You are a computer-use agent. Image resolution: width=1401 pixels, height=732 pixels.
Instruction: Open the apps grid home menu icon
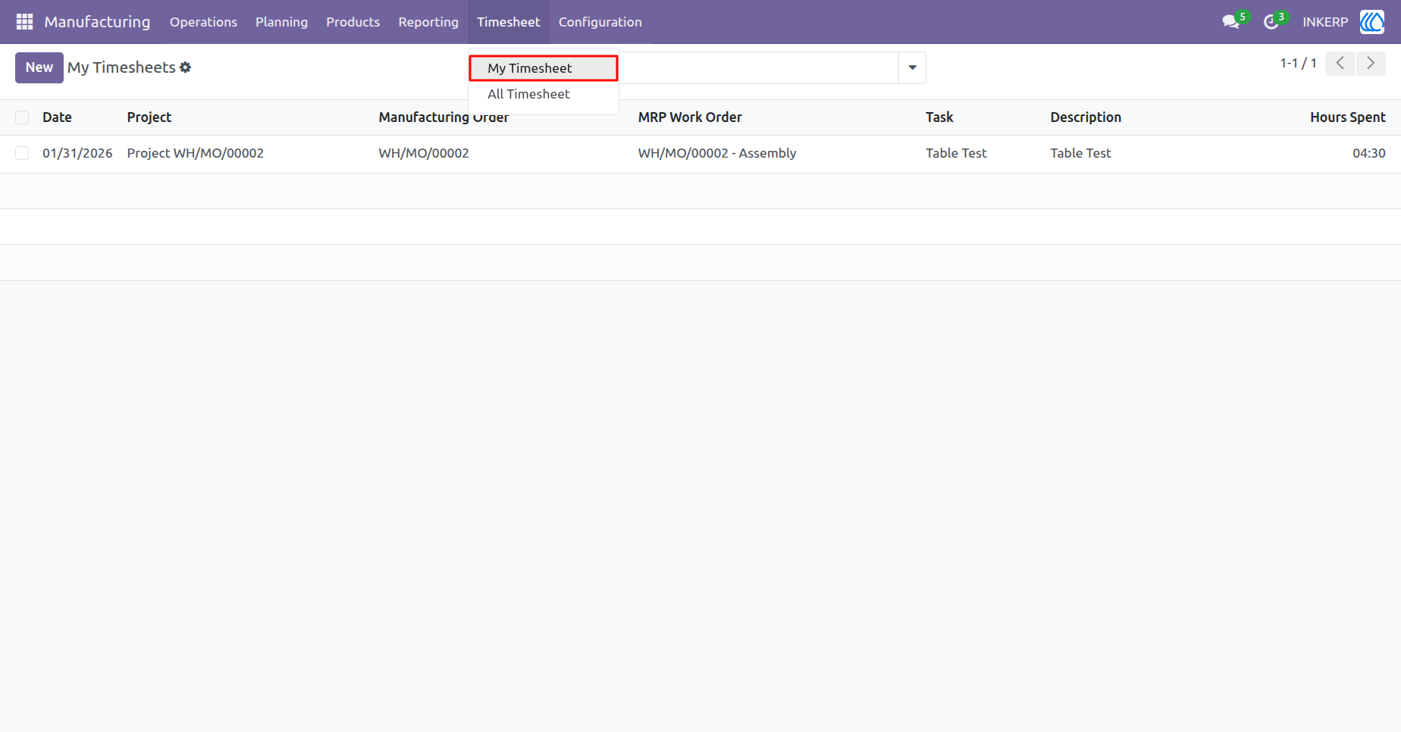click(24, 22)
